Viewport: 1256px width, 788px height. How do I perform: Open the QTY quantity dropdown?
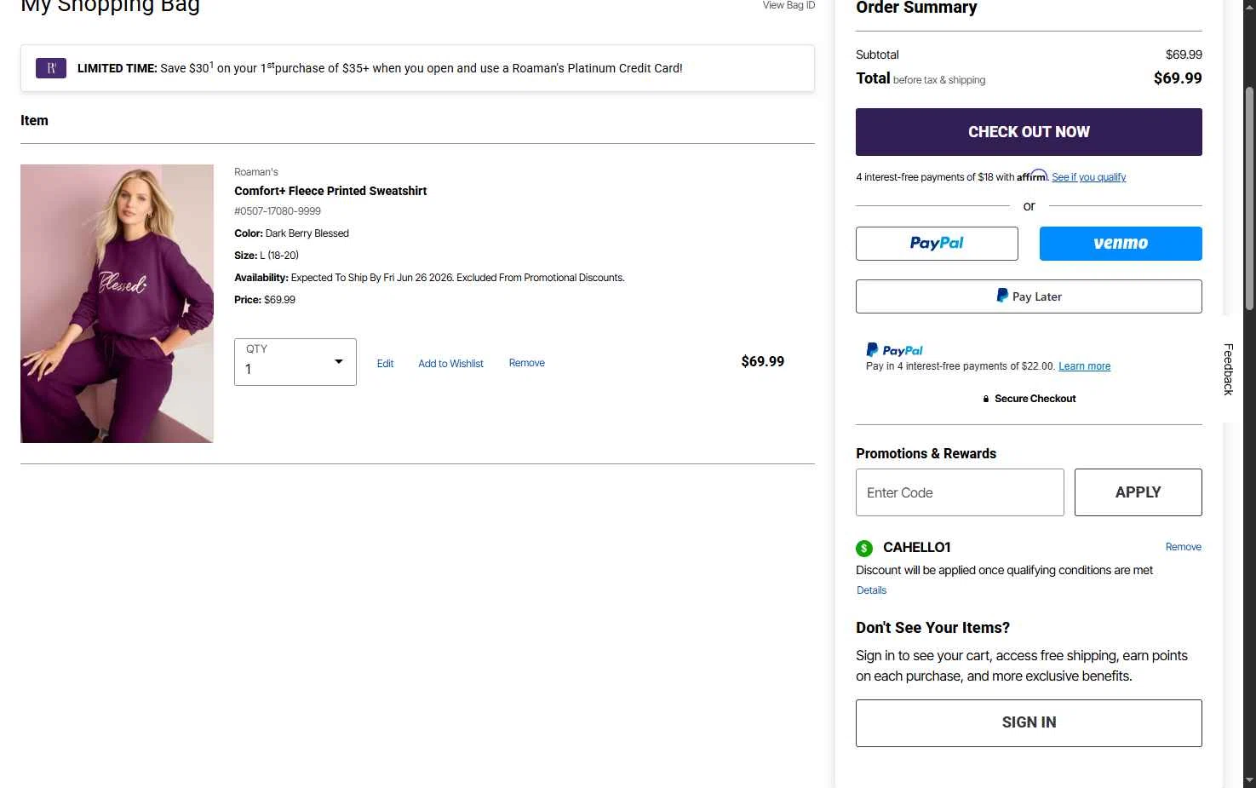tap(295, 362)
